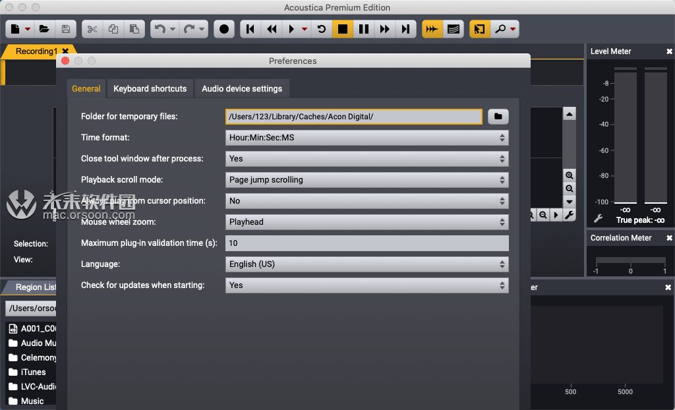The width and height of the screenshot is (675, 410).
Task: Close the Recording1 tab
Action: tap(65, 51)
